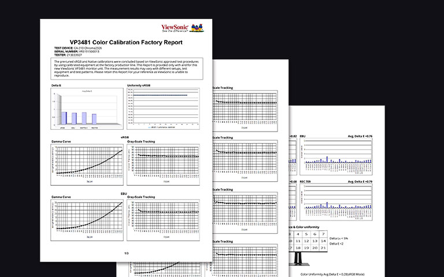Click the sRGB bar in the Delta E chart

pyautogui.click(x=64, y=118)
